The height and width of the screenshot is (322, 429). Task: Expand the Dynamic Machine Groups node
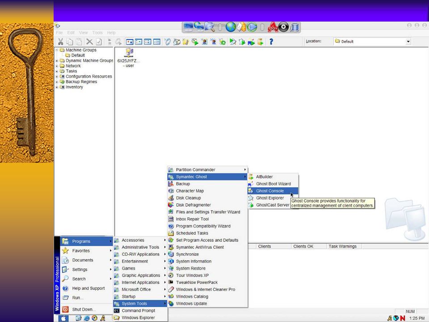coord(57,60)
